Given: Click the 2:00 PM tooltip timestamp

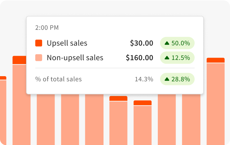Looking at the screenshot, I should tap(47, 28).
